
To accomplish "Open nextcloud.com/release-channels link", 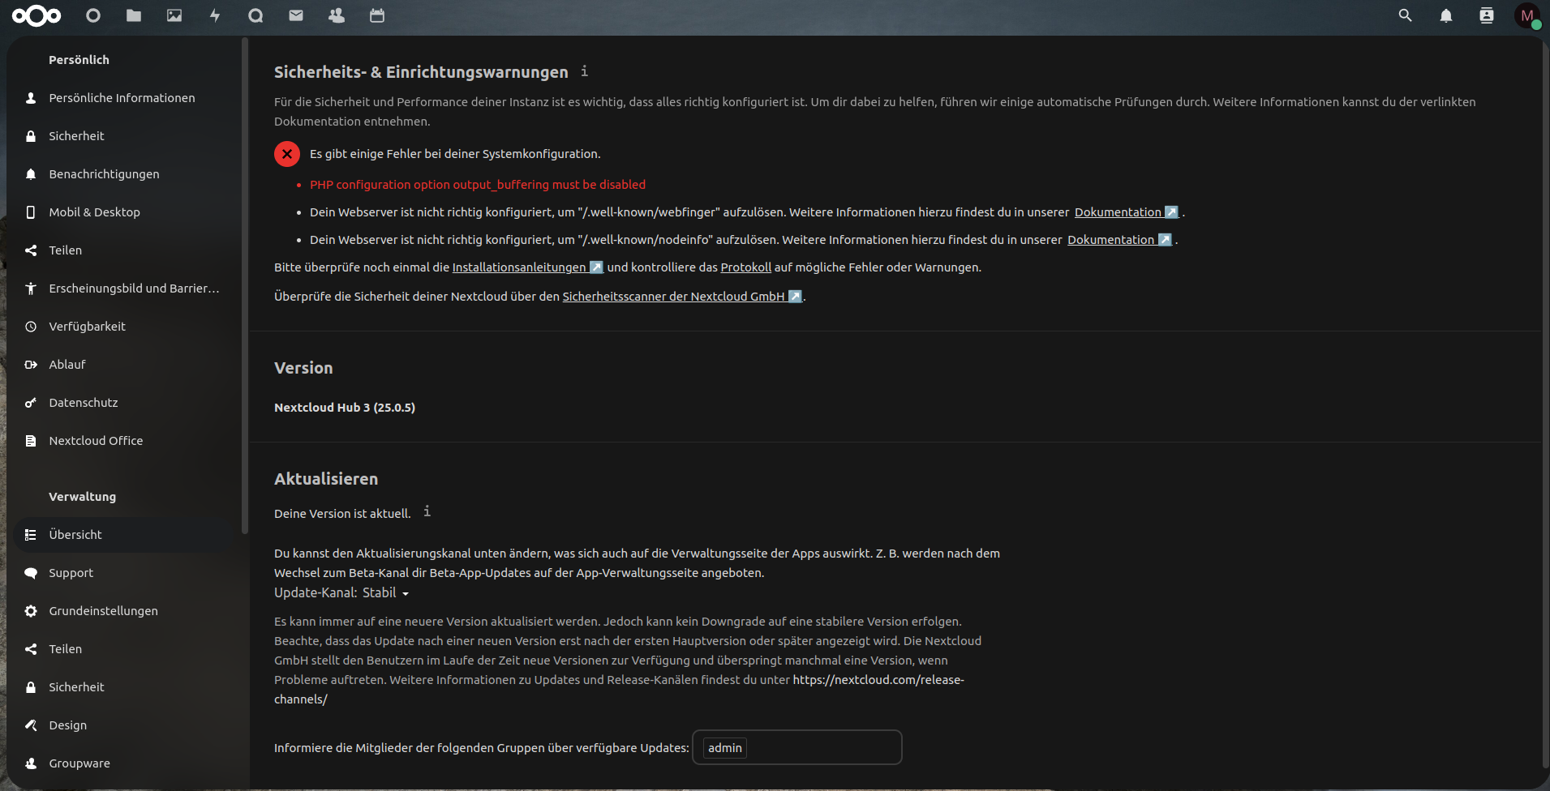I will tap(878, 680).
